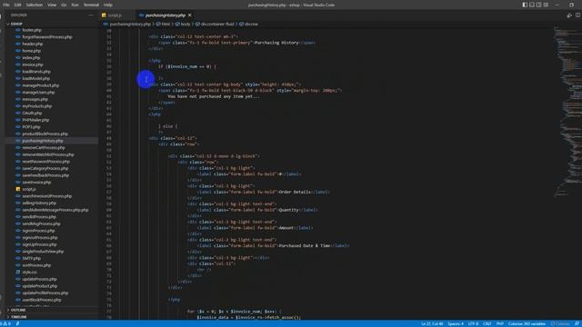Change language mode via PHP status item
This screenshot has height=327, width=582.
click(500, 323)
